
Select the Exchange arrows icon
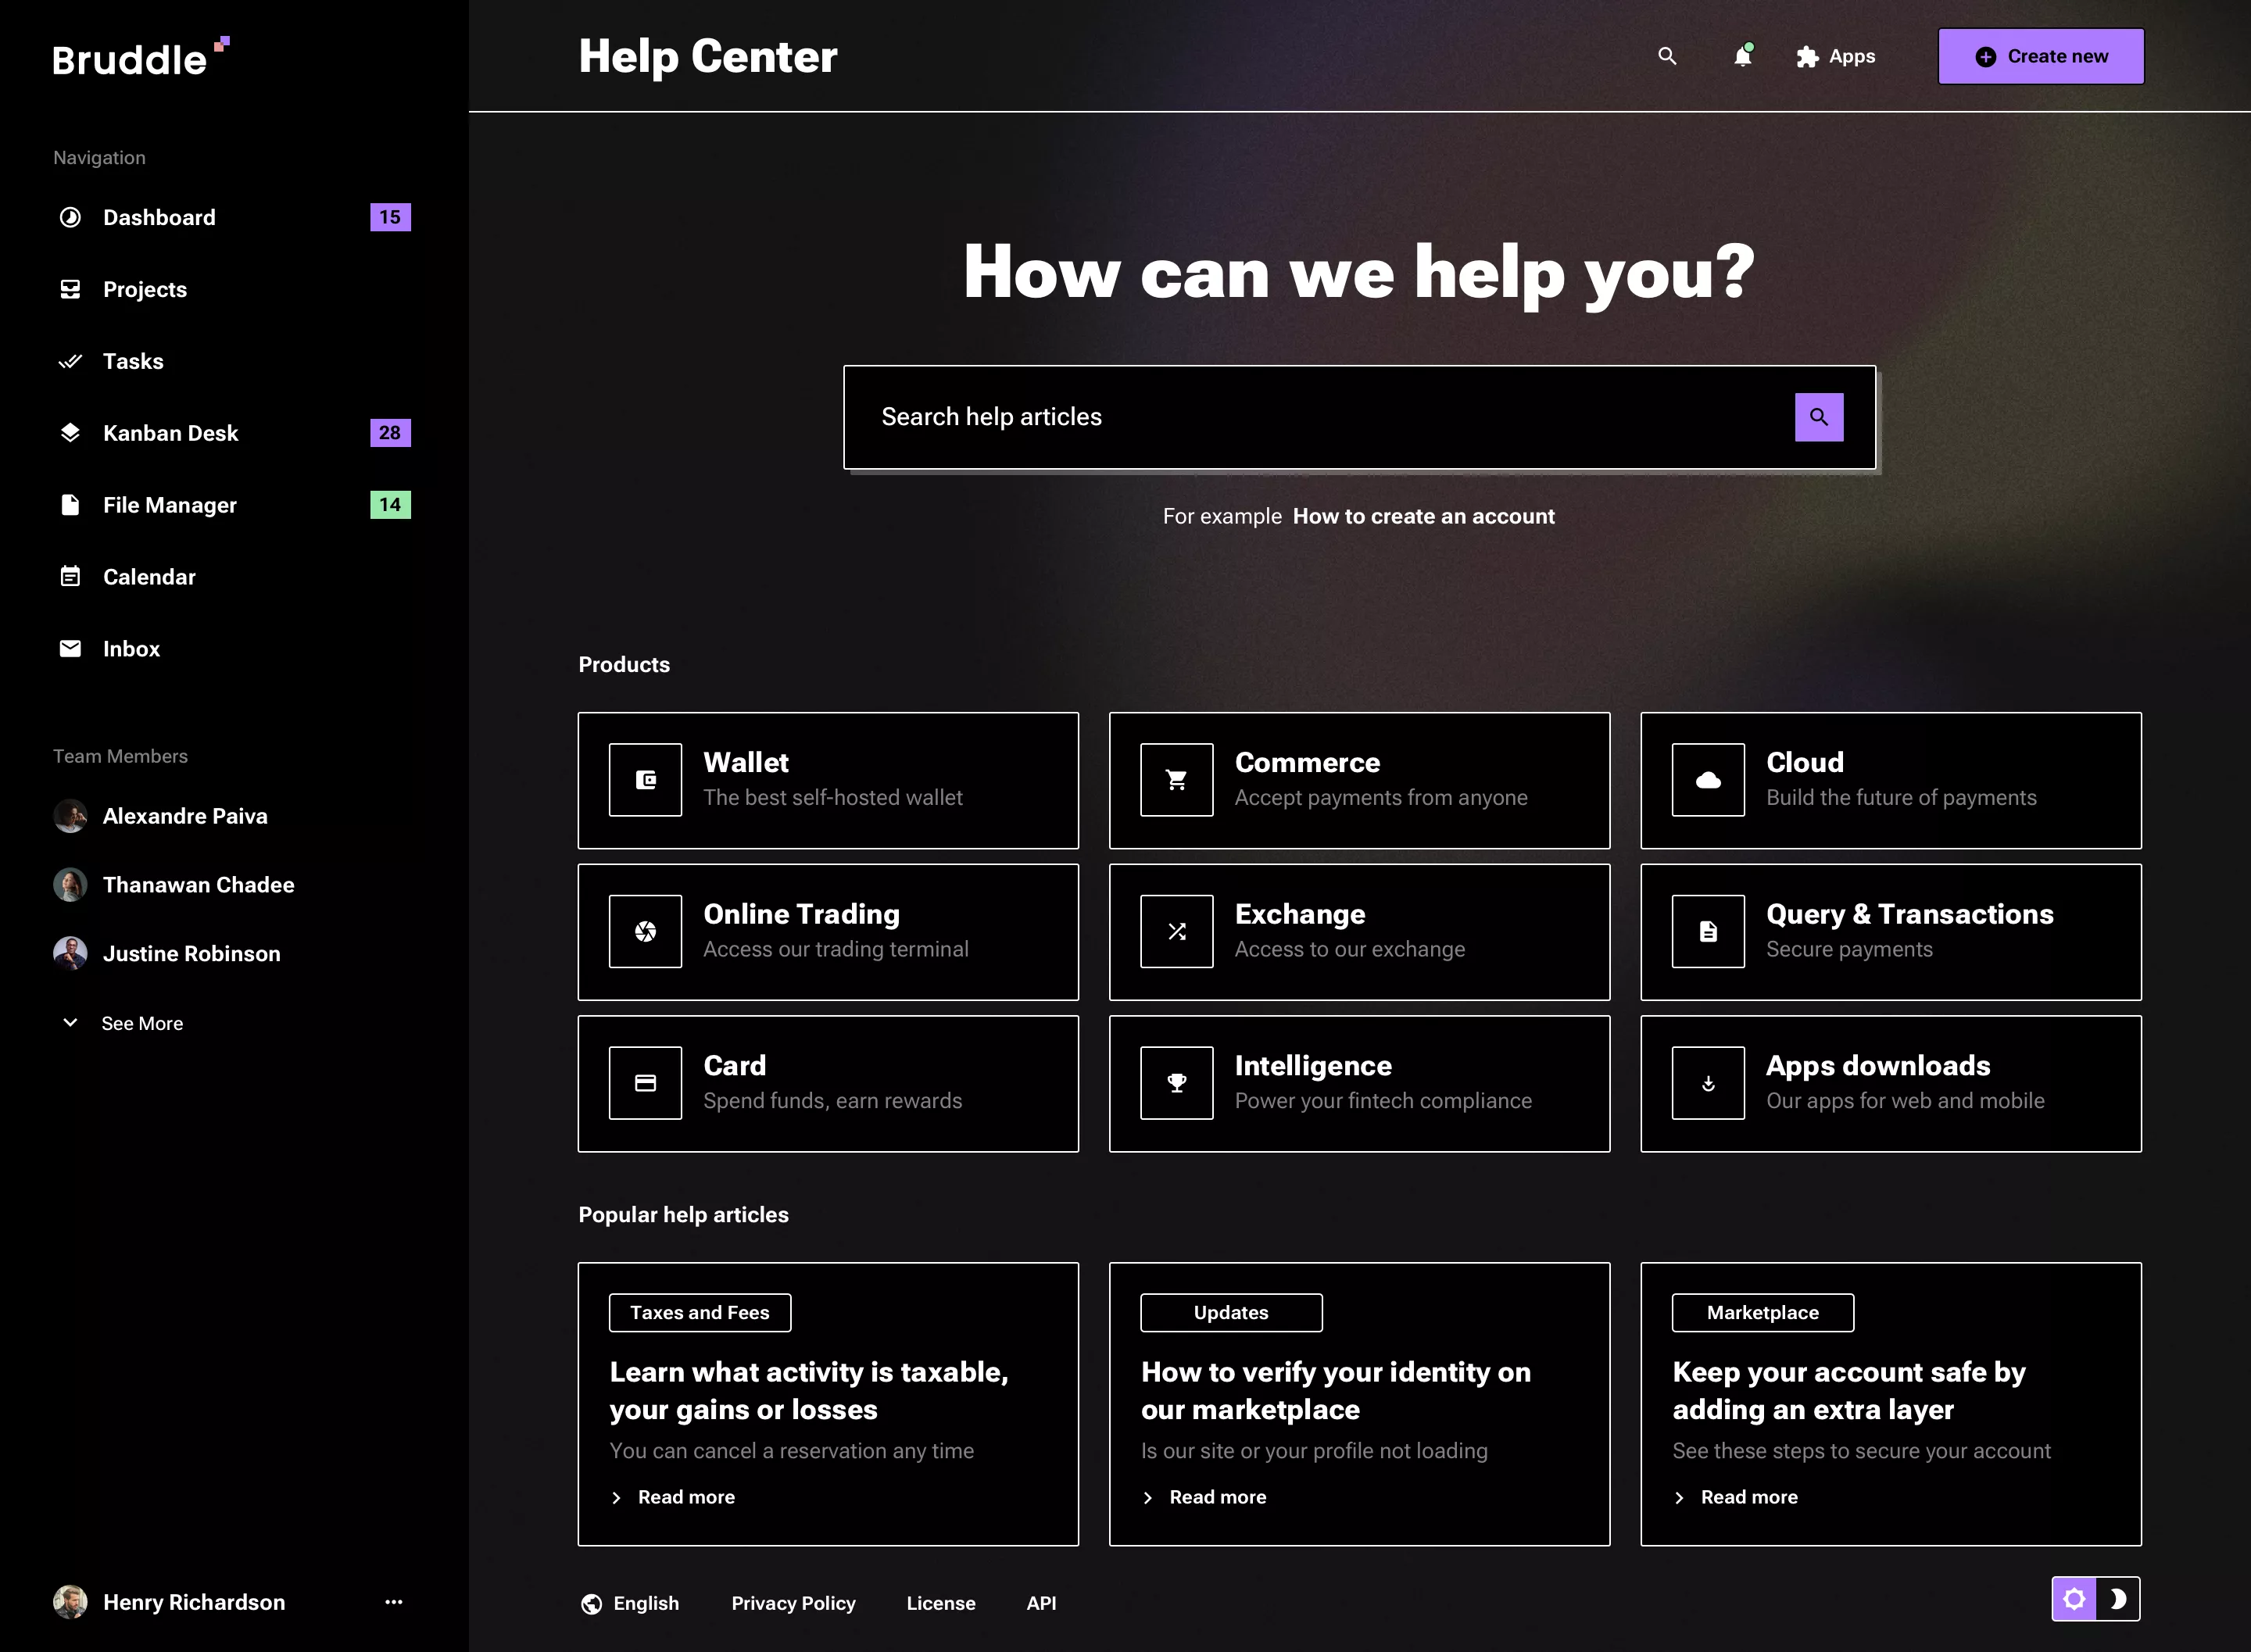[x=1175, y=931]
